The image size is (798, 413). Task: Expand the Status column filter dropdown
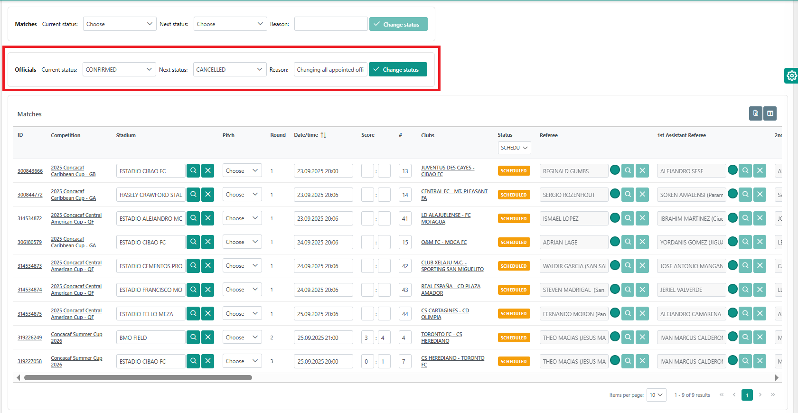click(x=514, y=148)
